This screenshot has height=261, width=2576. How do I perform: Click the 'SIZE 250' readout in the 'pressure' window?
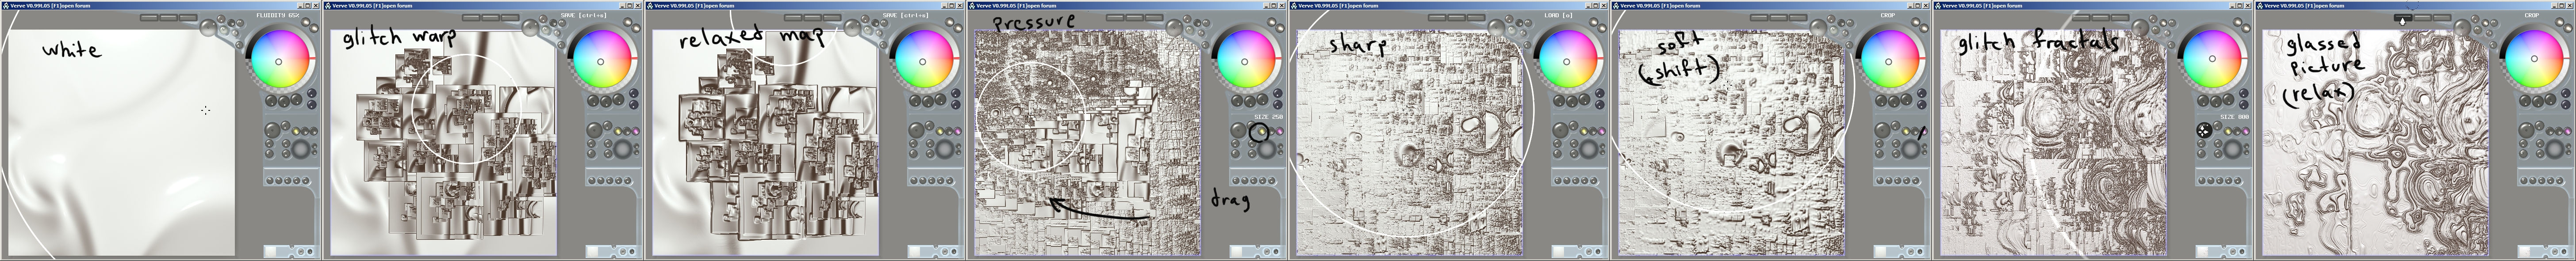click(1268, 117)
